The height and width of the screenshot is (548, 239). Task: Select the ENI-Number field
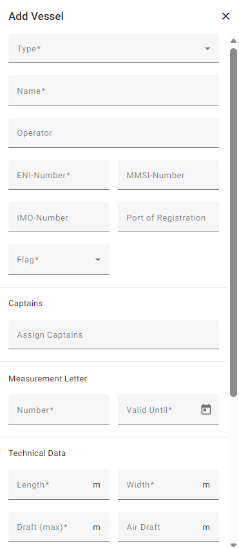(x=59, y=175)
